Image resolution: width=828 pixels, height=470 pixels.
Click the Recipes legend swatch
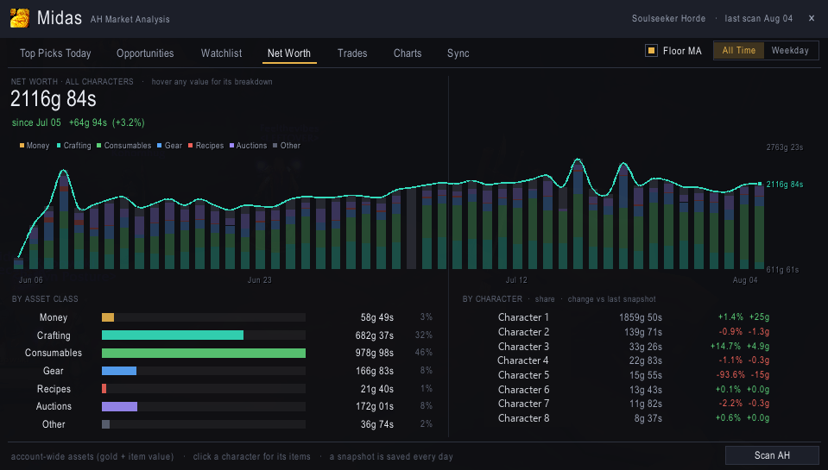(190, 146)
